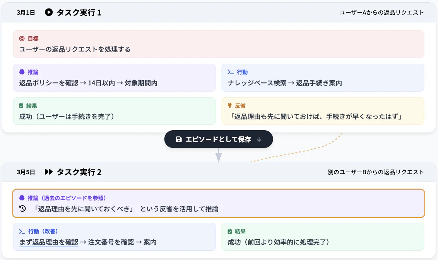This screenshot has height=260, width=438.
Task: Click the save disk icon in エピソードとして保存
Action: click(179, 139)
